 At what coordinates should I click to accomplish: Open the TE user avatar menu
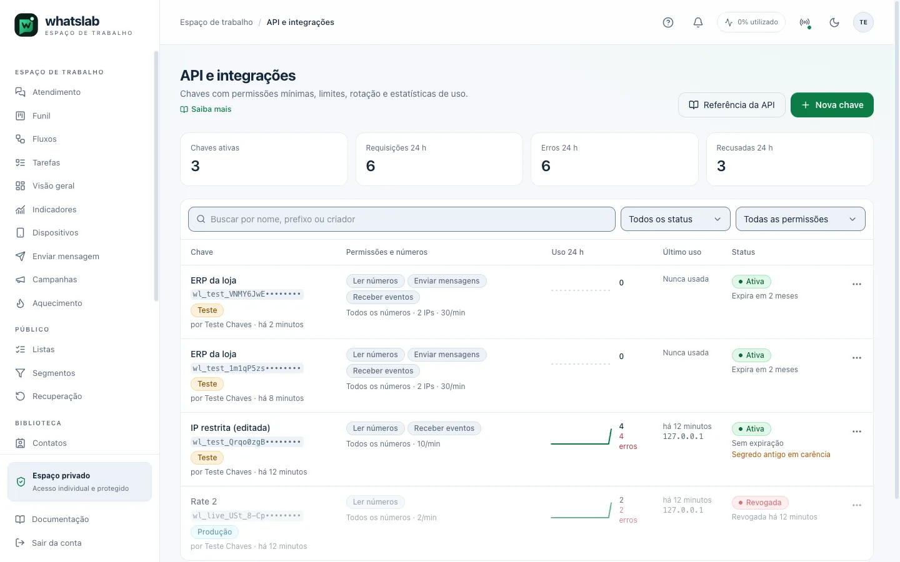pyautogui.click(x=863, y=22)
